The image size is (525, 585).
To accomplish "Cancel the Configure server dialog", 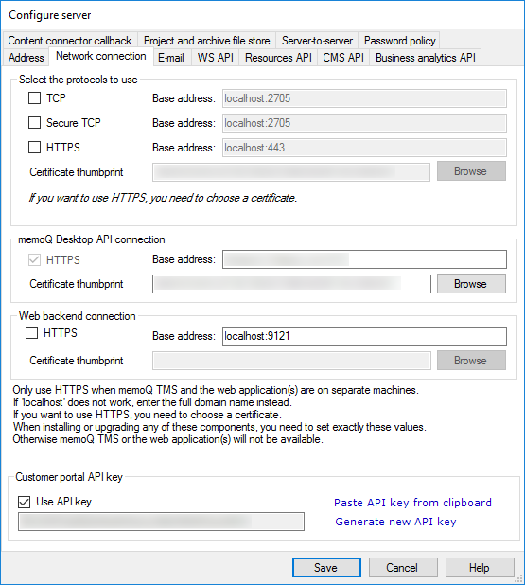I will pos(403,567).
